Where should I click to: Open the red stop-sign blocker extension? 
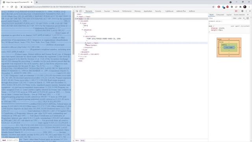pos(228,7)
